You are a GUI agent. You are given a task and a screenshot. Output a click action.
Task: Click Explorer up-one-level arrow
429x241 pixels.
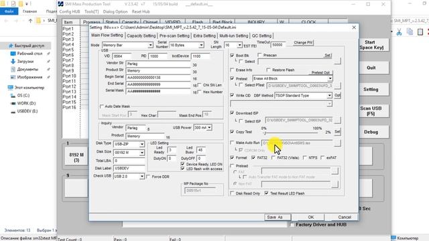point(30,21)
